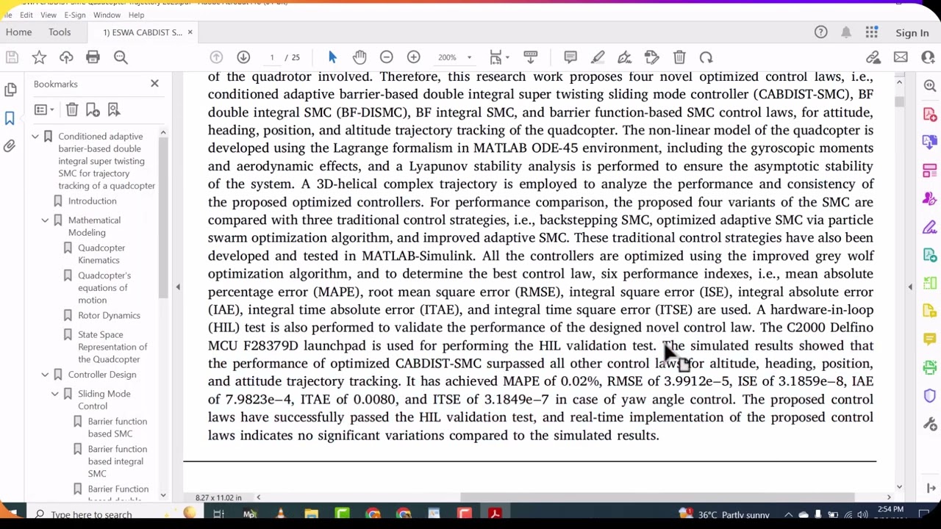
Task: Share a link to this file
Action: [x=873, y=57]
